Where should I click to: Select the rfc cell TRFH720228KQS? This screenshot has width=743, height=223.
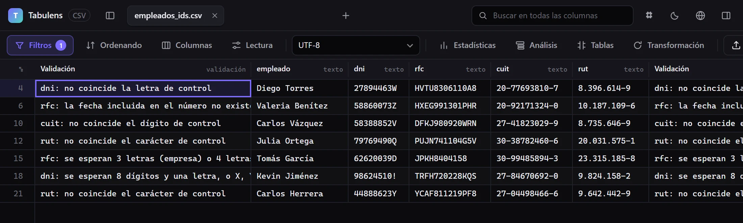click(450, 176)
